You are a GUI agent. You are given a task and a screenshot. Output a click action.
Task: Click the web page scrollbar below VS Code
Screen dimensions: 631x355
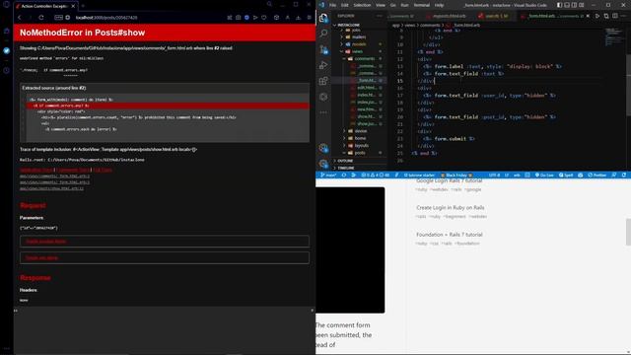[x=628, y=233]
